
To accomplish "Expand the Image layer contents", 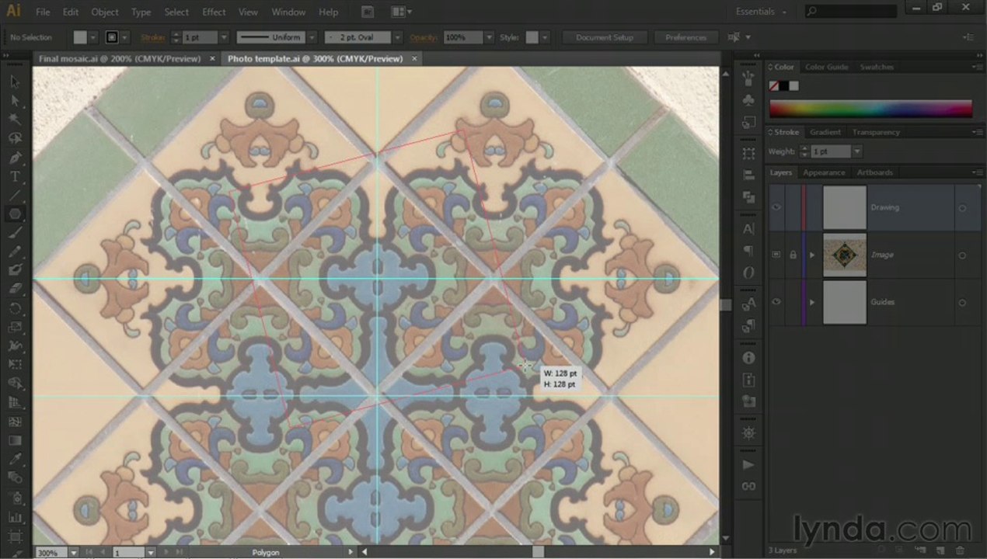I will click(x=812, y=255).
